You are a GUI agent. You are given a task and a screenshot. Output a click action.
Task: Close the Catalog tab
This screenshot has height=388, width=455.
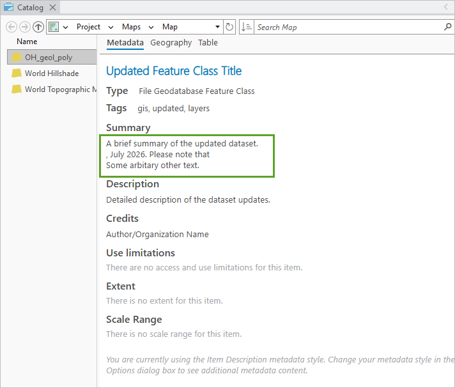[x=52, y=7]
